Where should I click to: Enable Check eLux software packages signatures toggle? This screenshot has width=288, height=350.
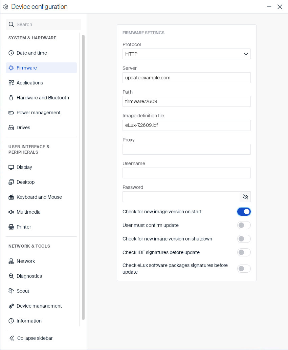[x=244, y=269]
